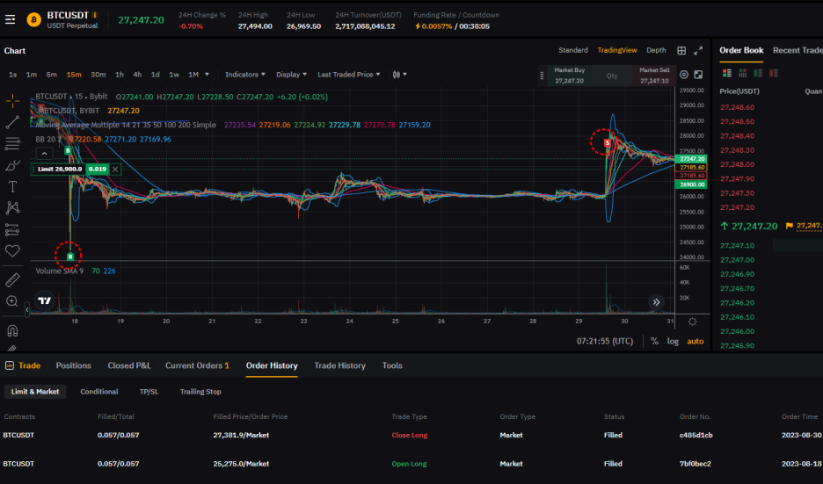Open the Current Orders tab

[197, 365]
